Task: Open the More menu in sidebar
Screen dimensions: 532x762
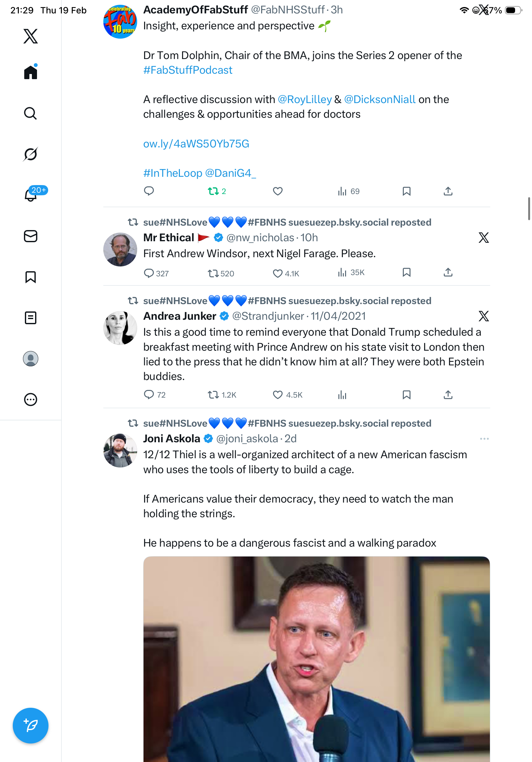Action: (x=31, y=399)
